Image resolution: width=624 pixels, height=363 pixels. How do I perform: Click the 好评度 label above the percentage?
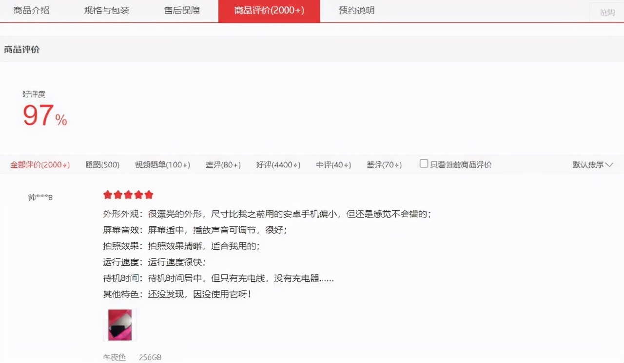[34, 93]
